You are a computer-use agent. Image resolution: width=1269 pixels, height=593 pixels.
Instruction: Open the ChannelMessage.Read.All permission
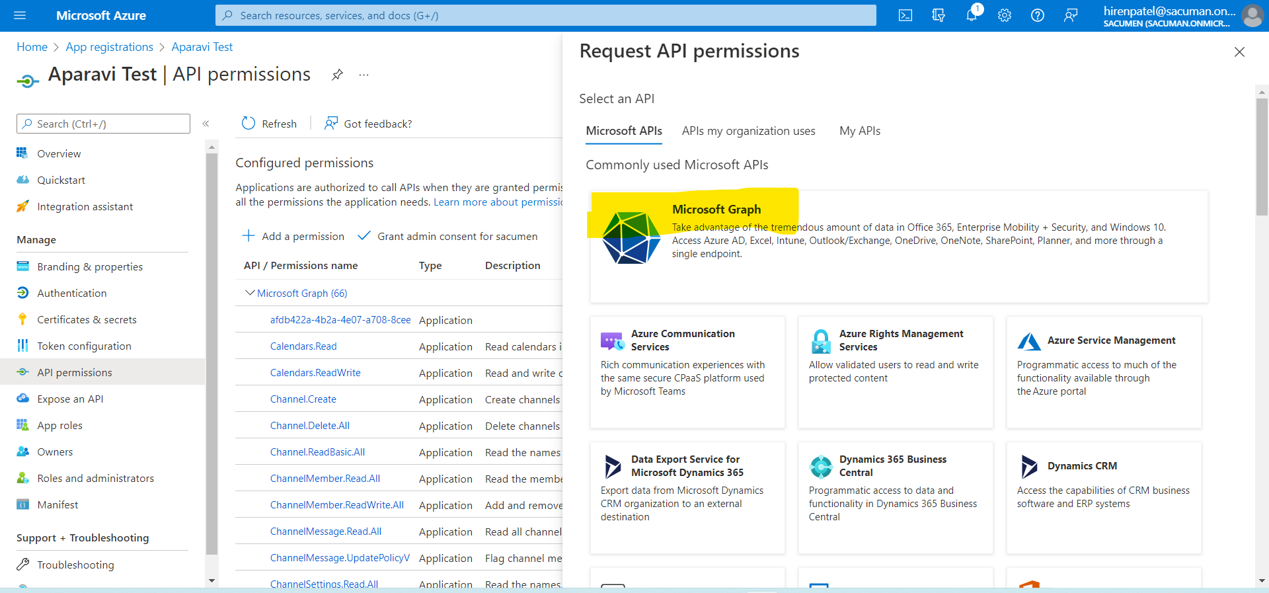[325, 532]
